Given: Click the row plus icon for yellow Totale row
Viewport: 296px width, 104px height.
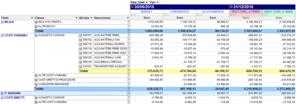Looking at the screenshot, I should click(x=129, y=70).
